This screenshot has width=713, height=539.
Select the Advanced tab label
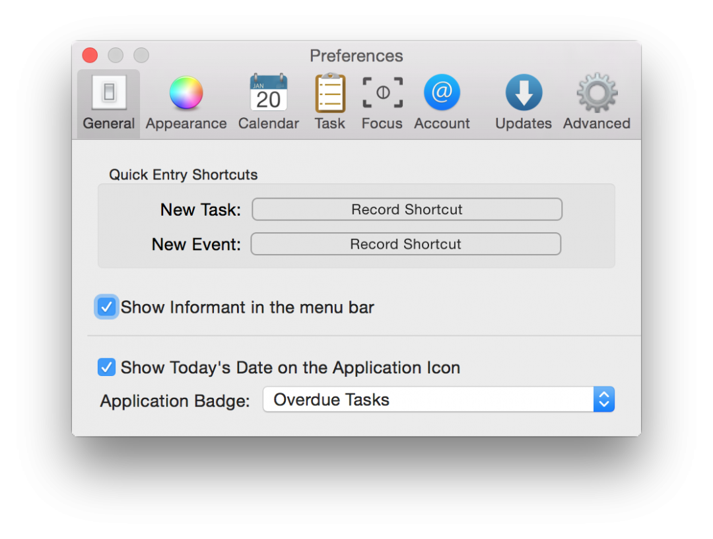(597, 123)
